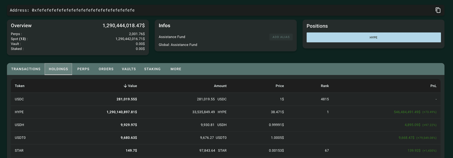Sort holdings by Amount column header

coord(220,86)
